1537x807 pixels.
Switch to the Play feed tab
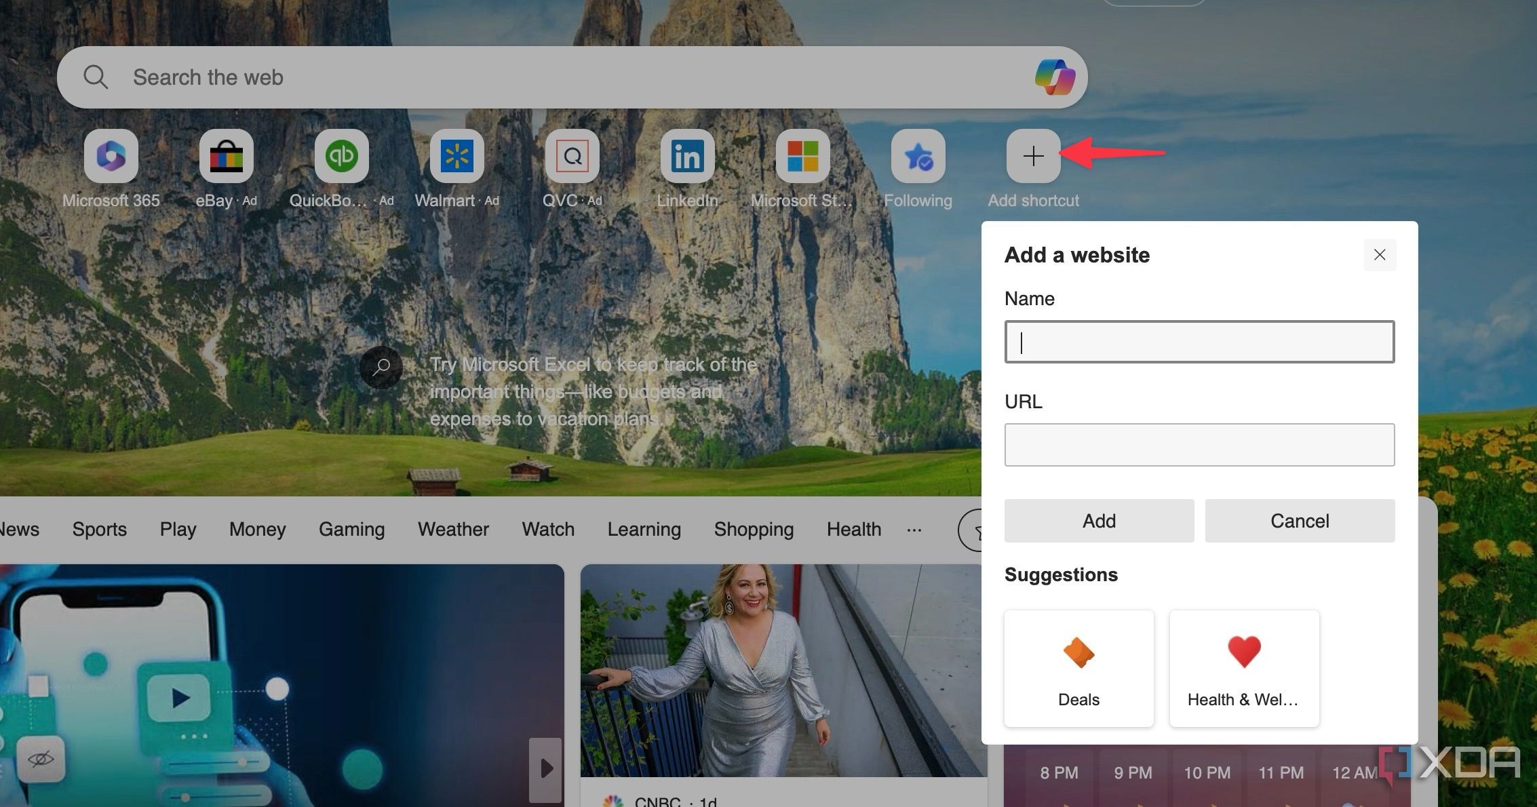pos(178,529)
